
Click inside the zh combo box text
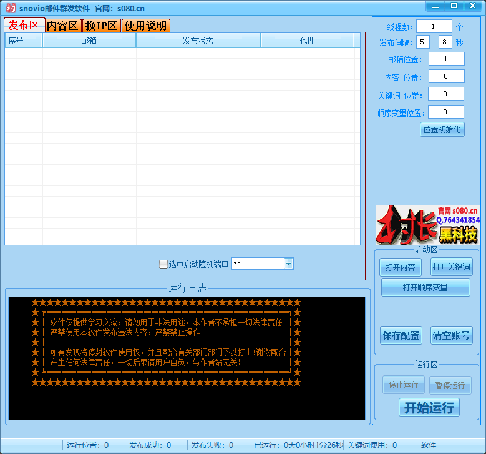coord(258,264)
